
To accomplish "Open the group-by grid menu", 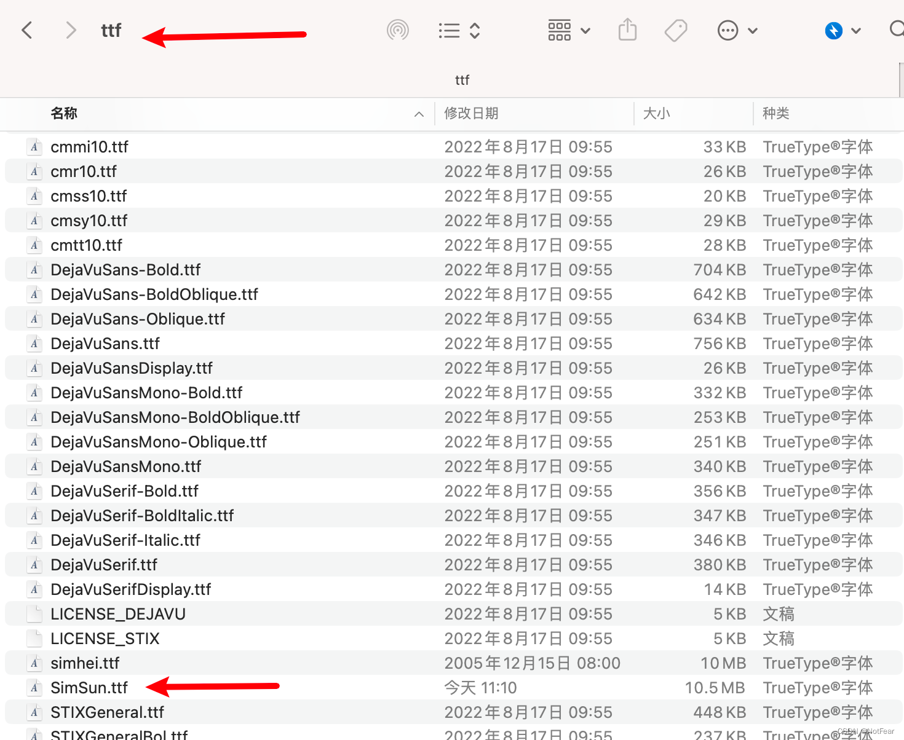I will pyautogui.click(x=569, y=31).
